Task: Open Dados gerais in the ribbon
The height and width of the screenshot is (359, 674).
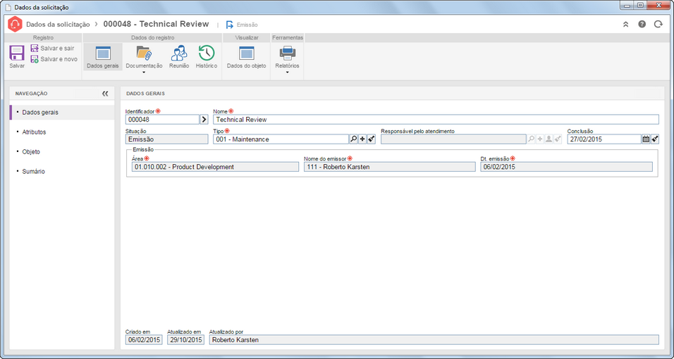Action: coord(103,57)
